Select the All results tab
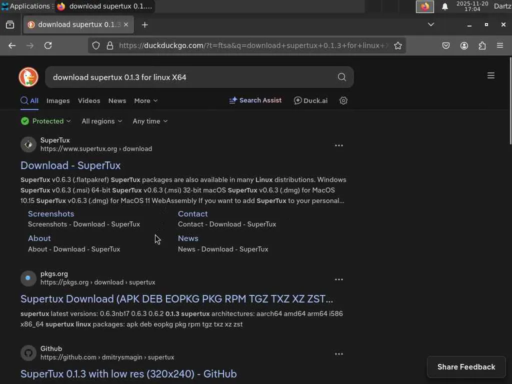This screenshot has height=384, width=512. pos(29,100)
